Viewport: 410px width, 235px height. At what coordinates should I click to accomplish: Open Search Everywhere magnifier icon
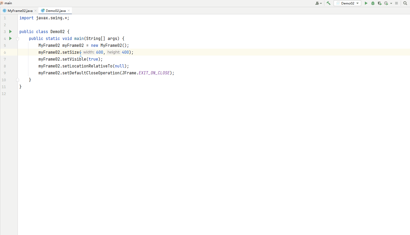(405, 3)
